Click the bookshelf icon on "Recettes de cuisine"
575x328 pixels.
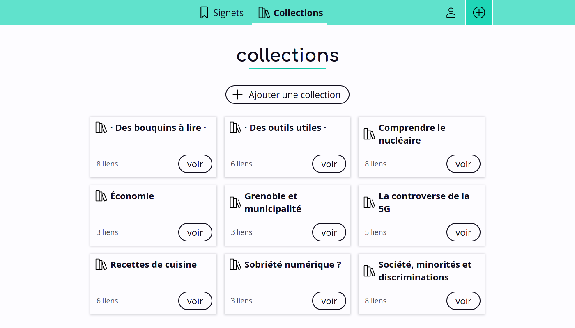(101, 264)
